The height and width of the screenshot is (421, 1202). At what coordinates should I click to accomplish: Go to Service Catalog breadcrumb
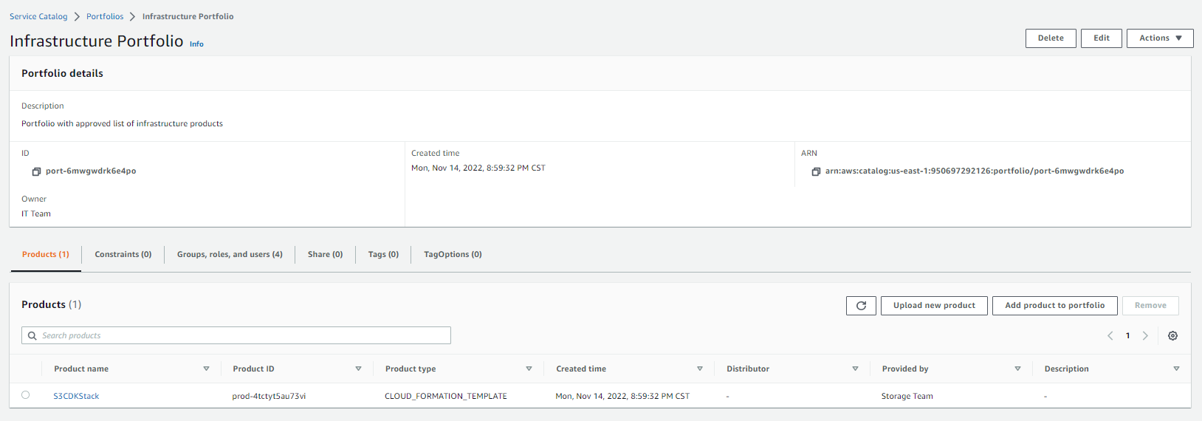[38, 16]
